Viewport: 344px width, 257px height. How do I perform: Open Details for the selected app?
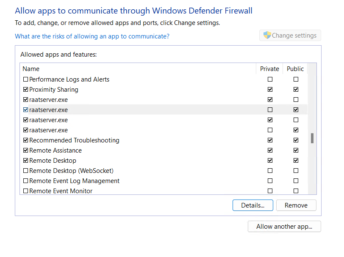tap(253, 205)
